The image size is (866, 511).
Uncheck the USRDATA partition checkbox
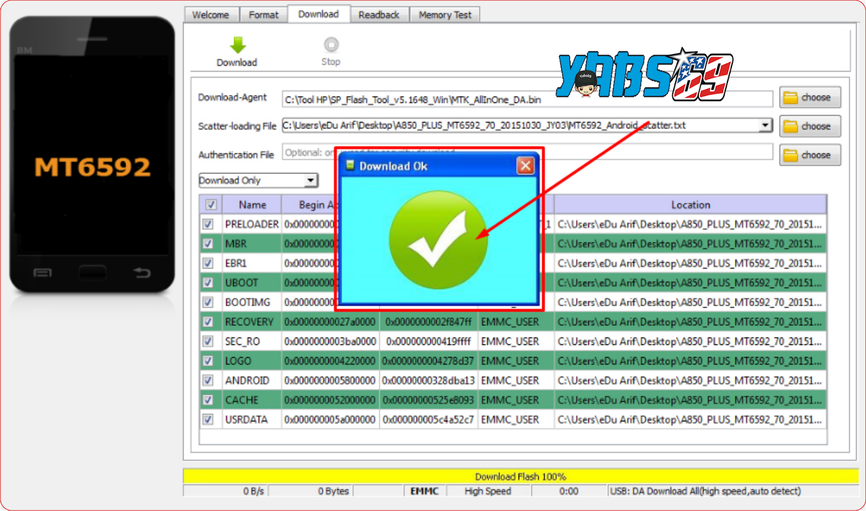[x=208, y=419]
